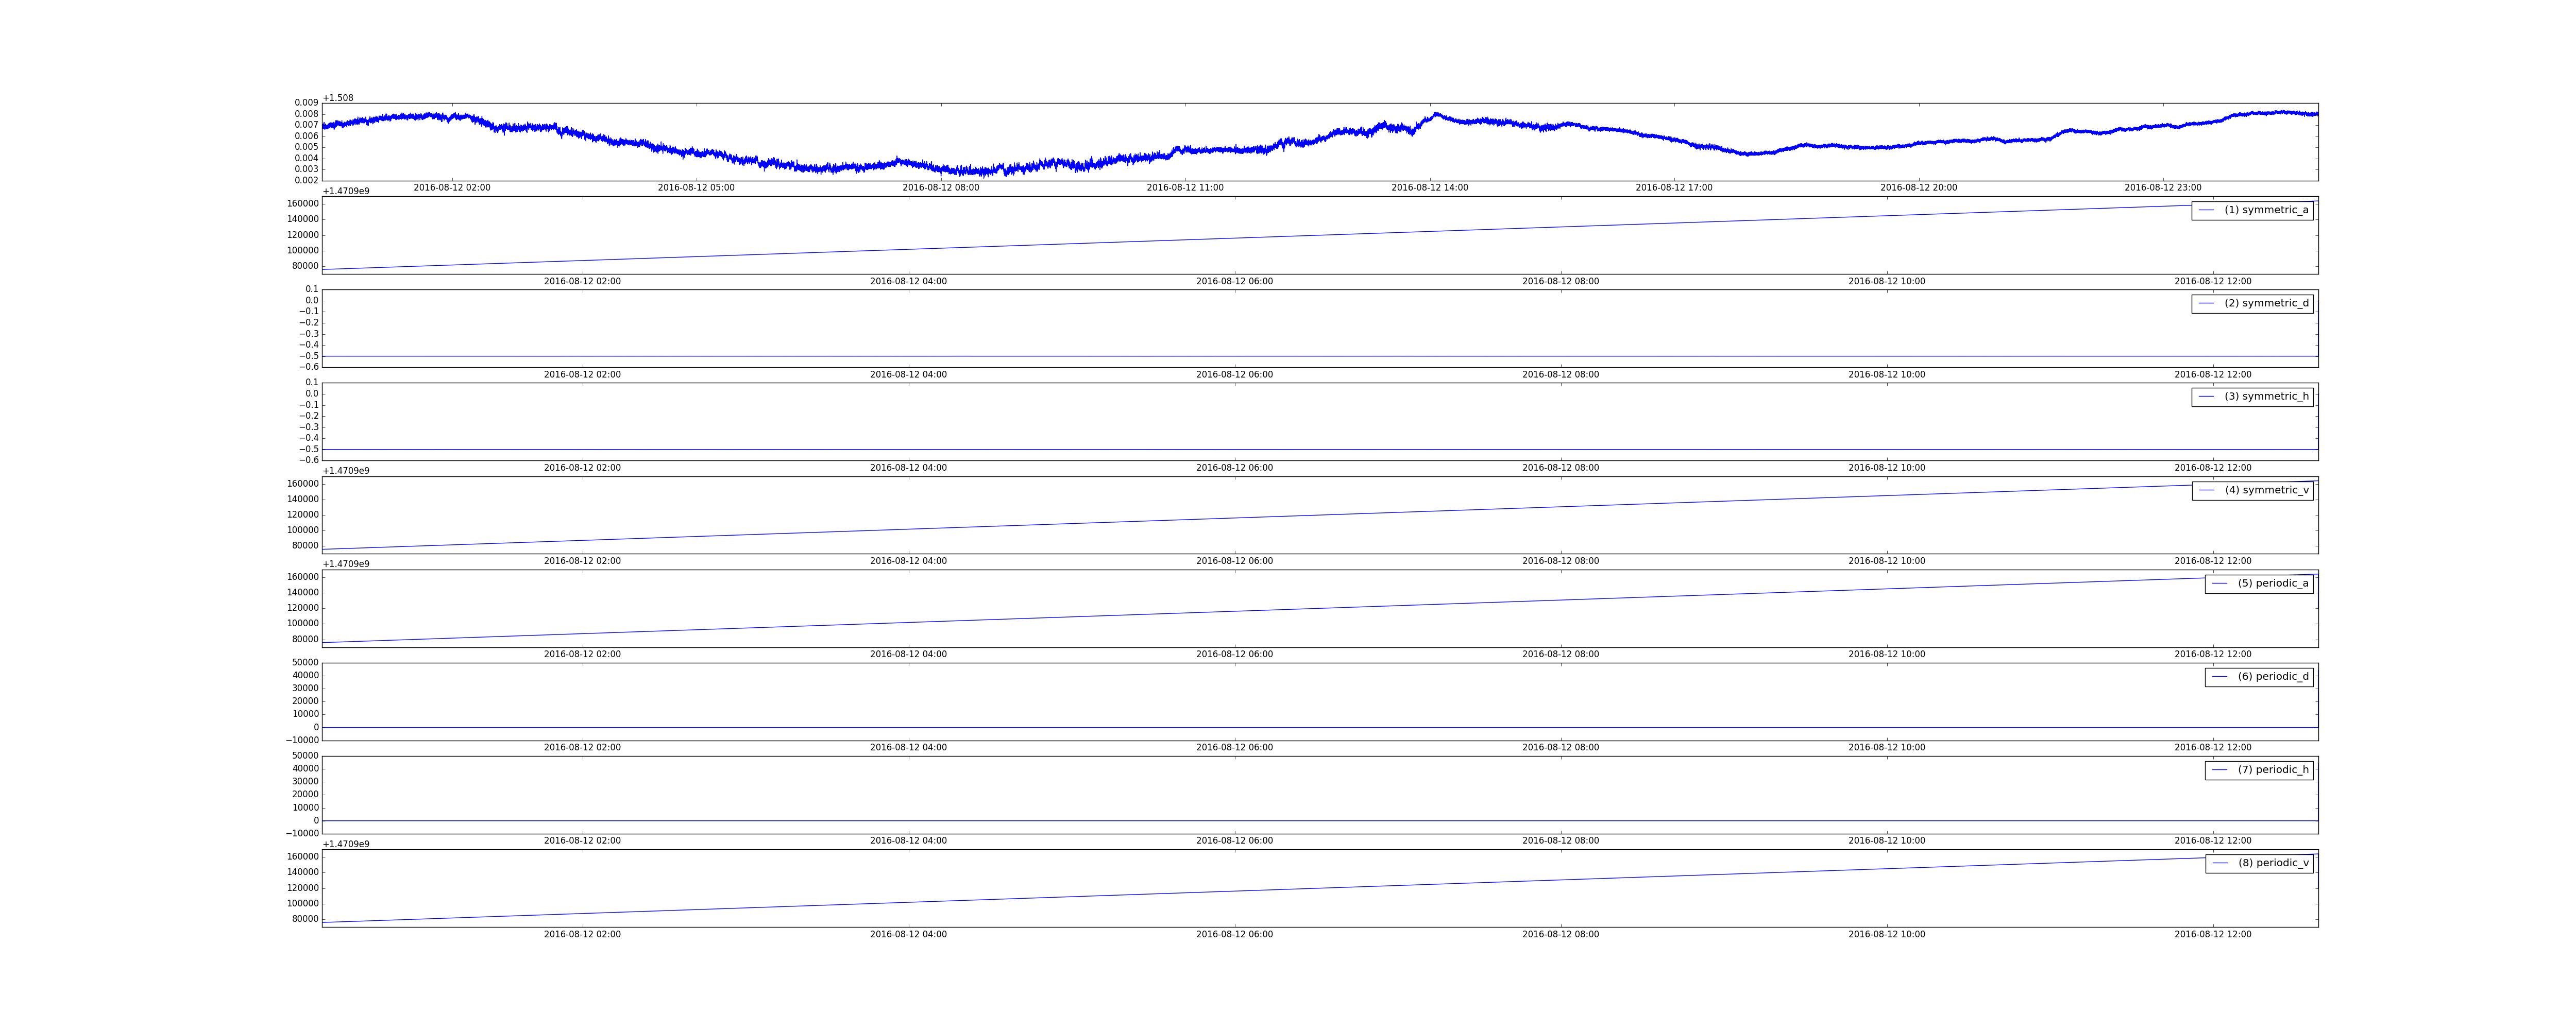Image resolution: width=2576 pixels, height=1030 pixels.
Task: Click the "160000" y-tick of periodic_v plot
Action: click(x=302, y=857)
